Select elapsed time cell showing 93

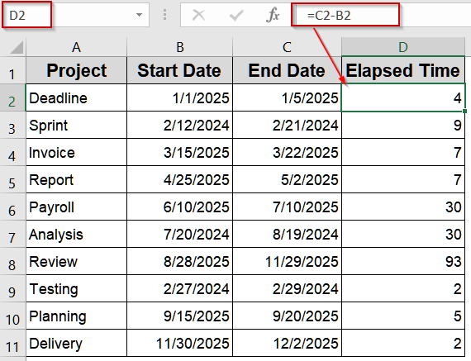coord(403,262)
